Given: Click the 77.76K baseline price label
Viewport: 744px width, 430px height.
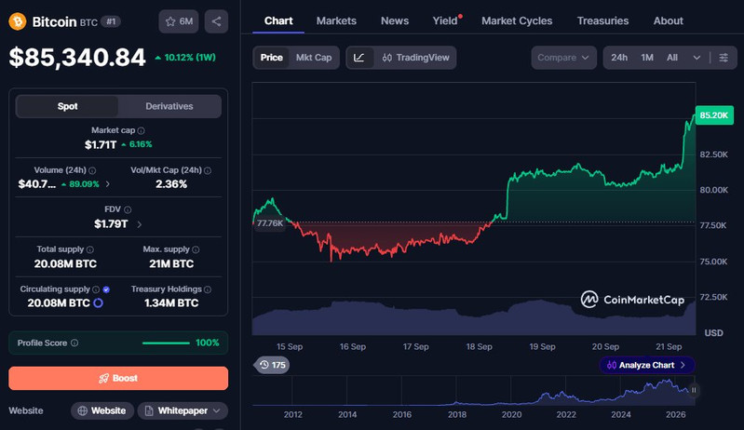Looking at the screenshot, I should pyautogui.click(x=270, y=222).
